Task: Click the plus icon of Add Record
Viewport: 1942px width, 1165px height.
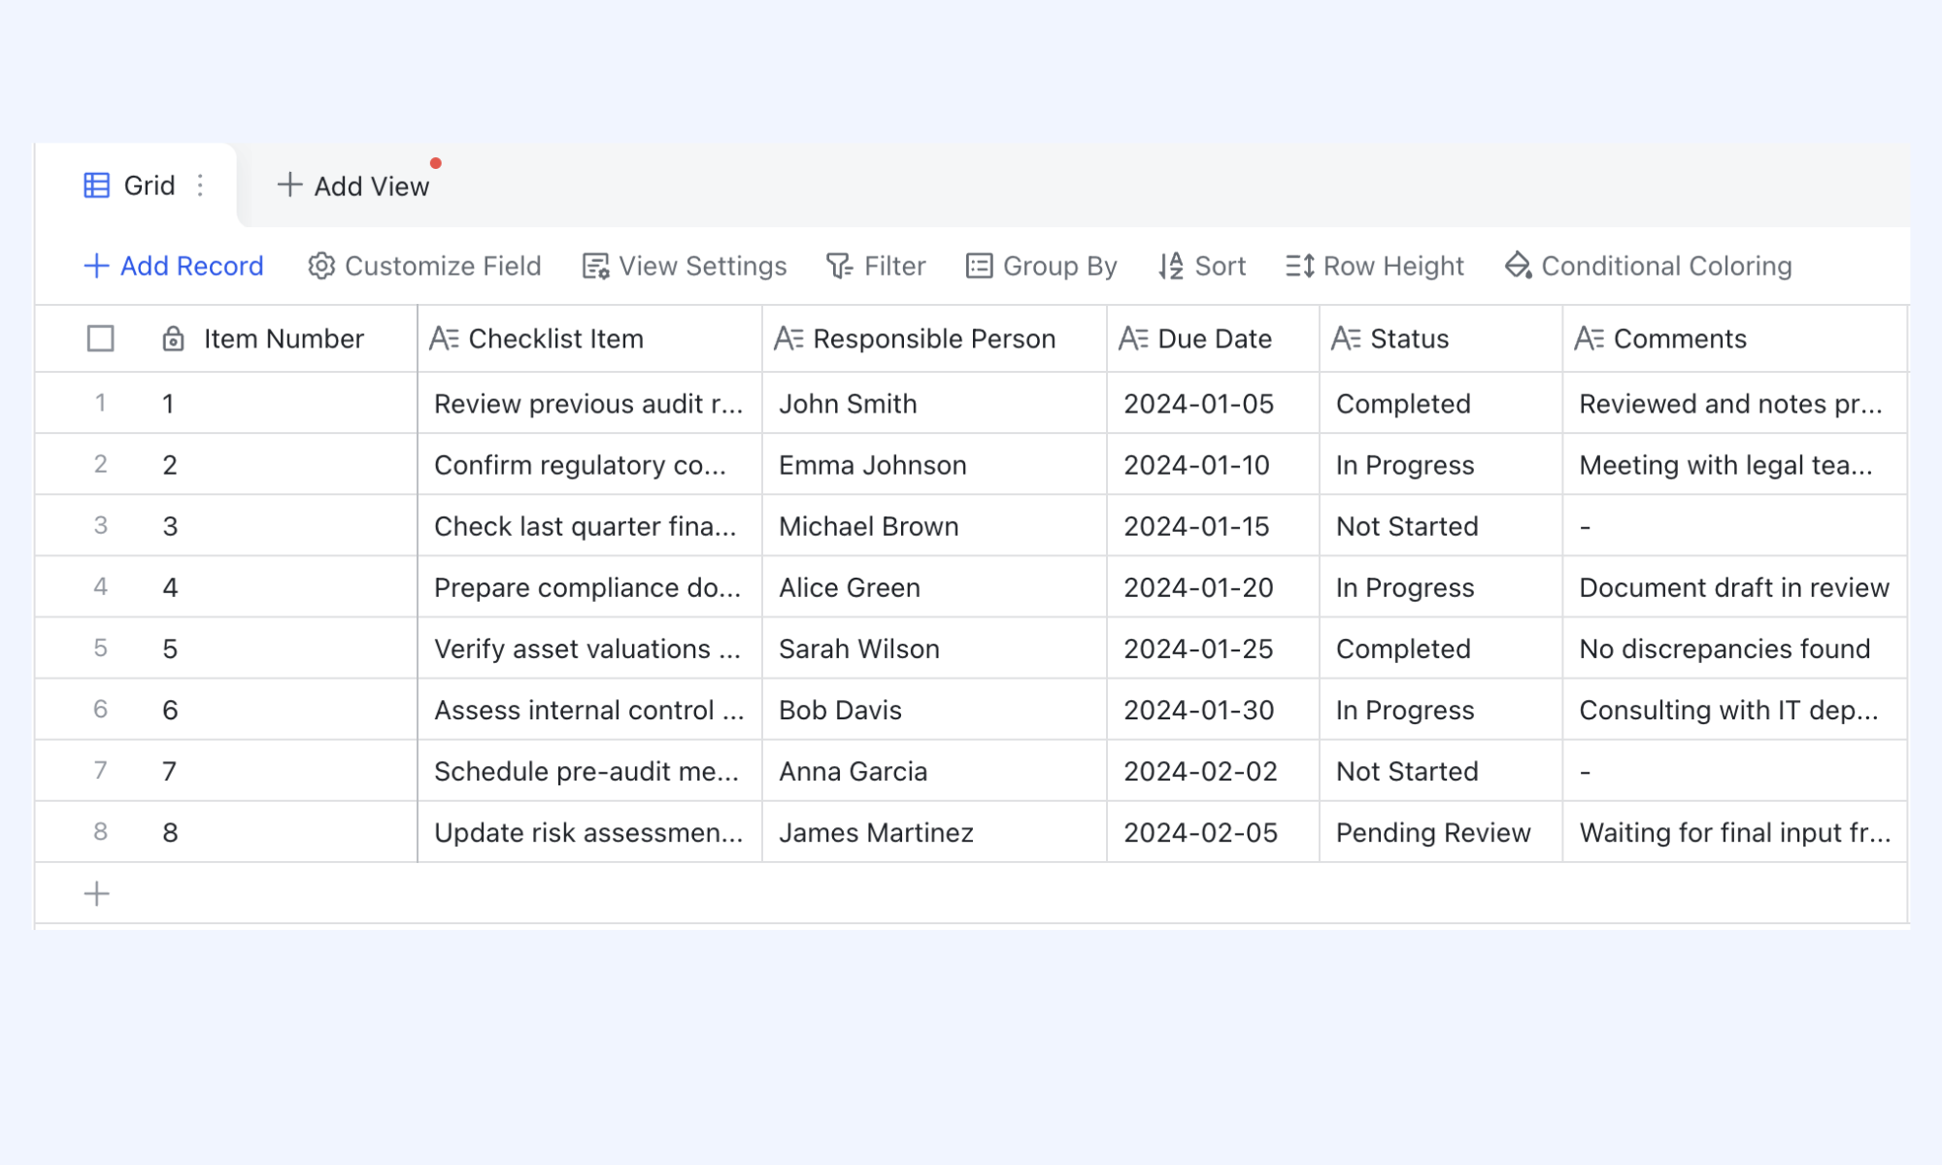Action: [96, 266]
